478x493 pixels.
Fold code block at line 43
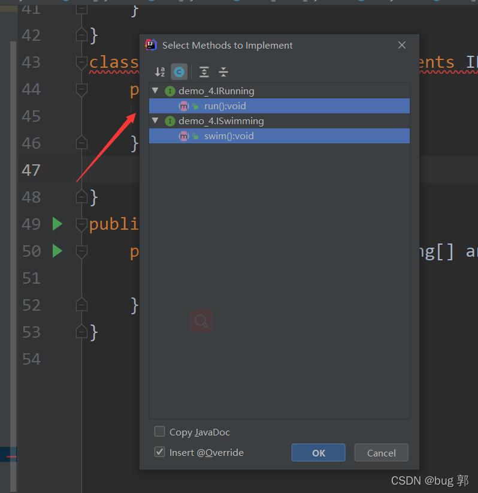click(81, 62)
